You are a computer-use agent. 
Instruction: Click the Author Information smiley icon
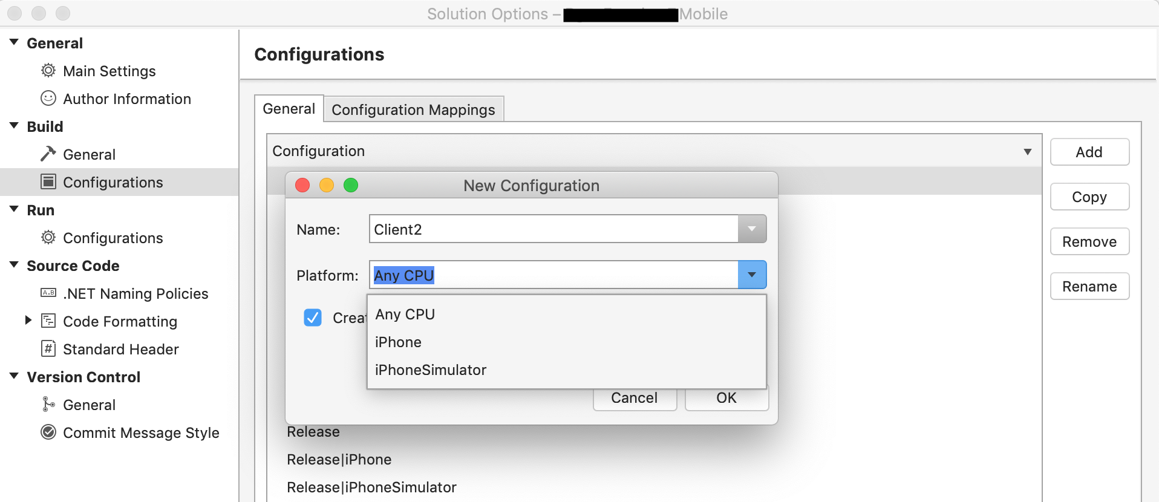(48, 98)
